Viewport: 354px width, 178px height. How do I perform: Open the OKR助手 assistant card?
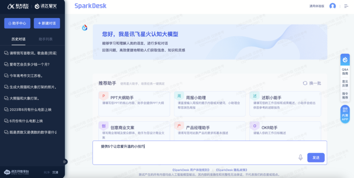coord(285,131)
